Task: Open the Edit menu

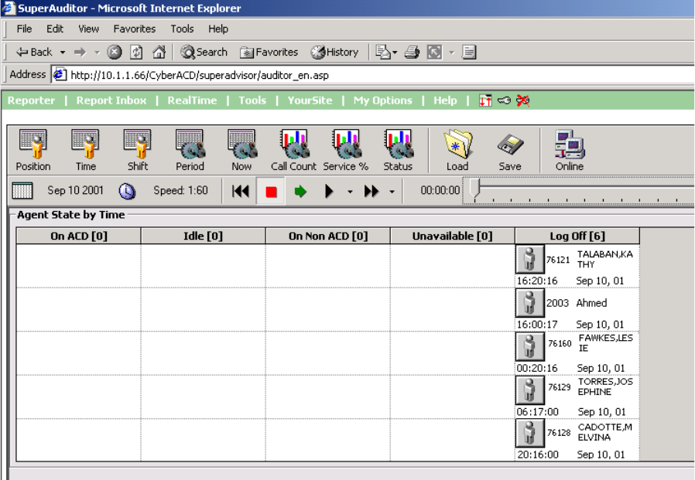Action: (55, 29)
